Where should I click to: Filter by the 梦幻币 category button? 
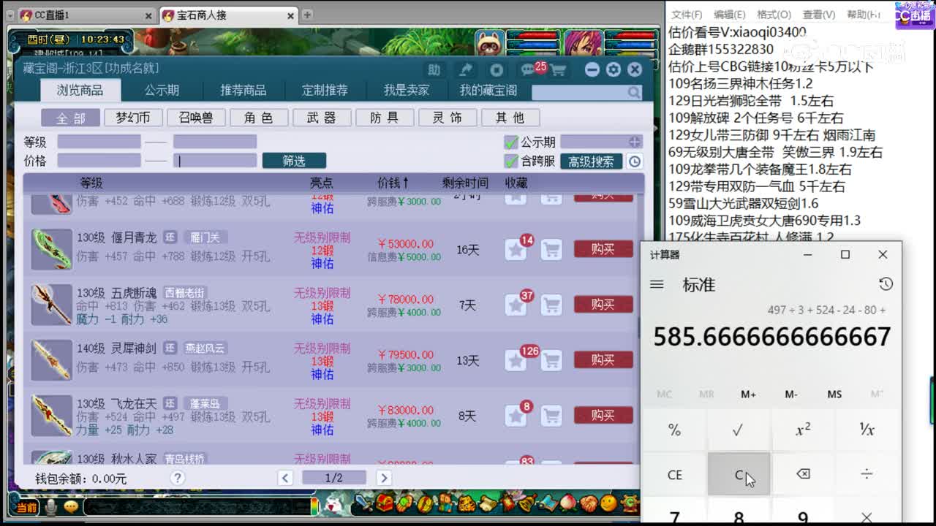[x=133, y=118]
